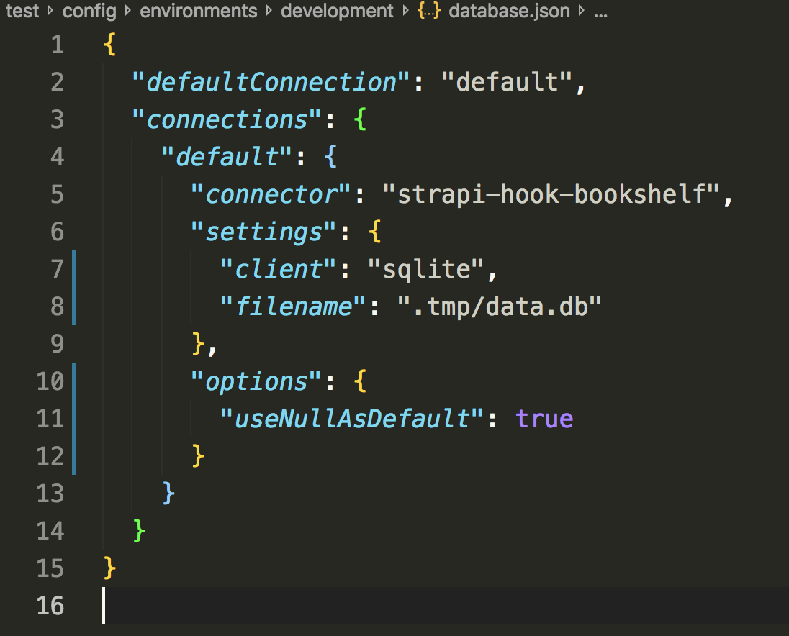Click line number 16 in the gutter
The width and height of the screenshot is (789, 636).
(x=50, y=605)
